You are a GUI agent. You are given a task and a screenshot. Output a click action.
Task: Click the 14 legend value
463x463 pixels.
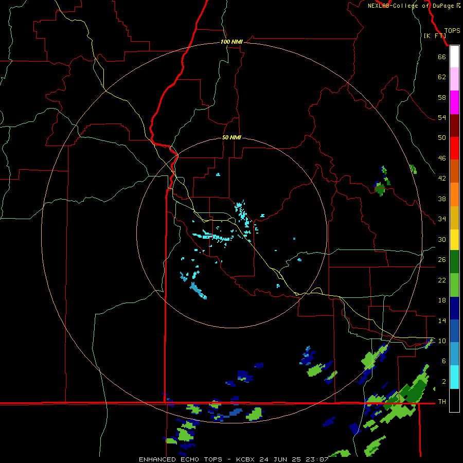click(442, 320)
